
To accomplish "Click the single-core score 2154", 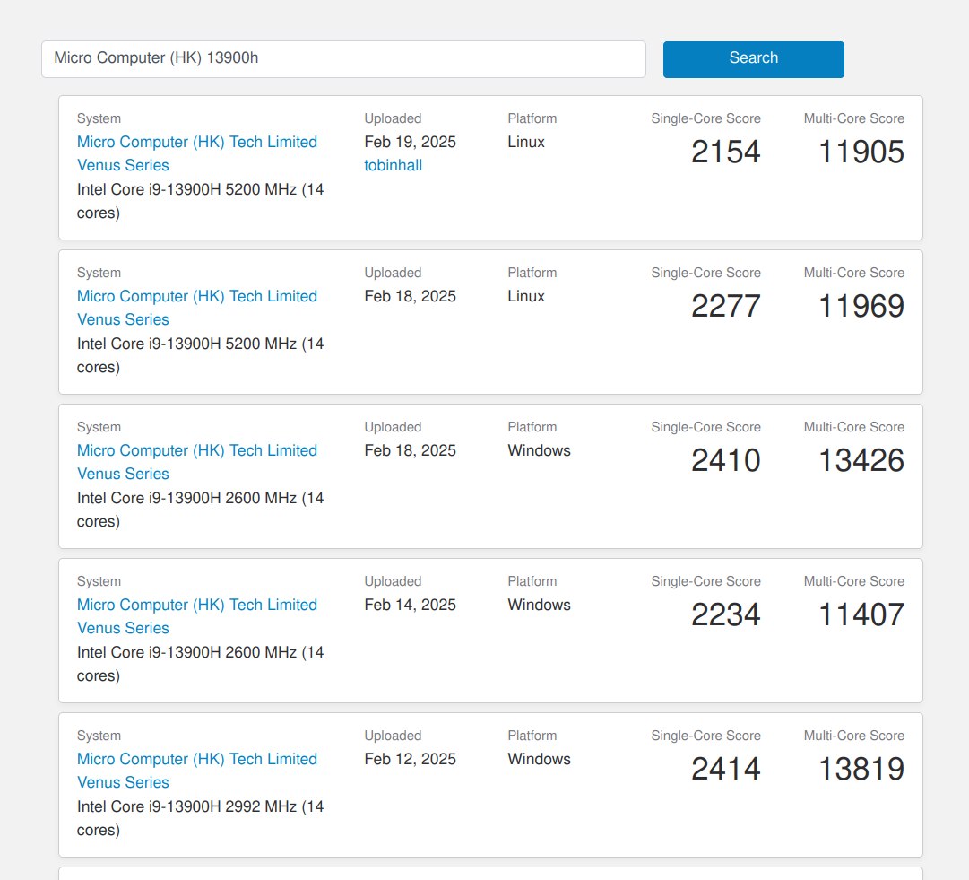I will [725, 152].
